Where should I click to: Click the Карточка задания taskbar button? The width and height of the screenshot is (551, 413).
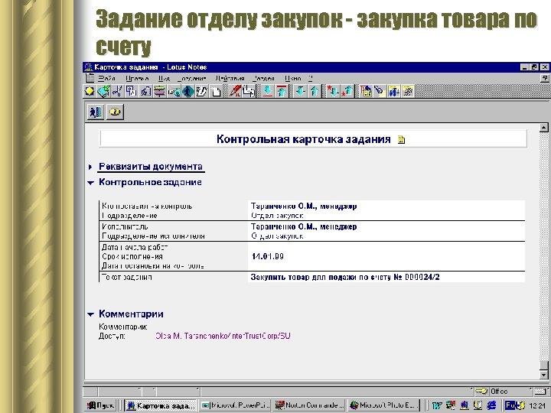pos(161,405)
